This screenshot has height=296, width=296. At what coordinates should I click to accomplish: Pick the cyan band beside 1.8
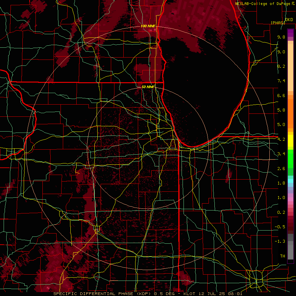(290, 181)
